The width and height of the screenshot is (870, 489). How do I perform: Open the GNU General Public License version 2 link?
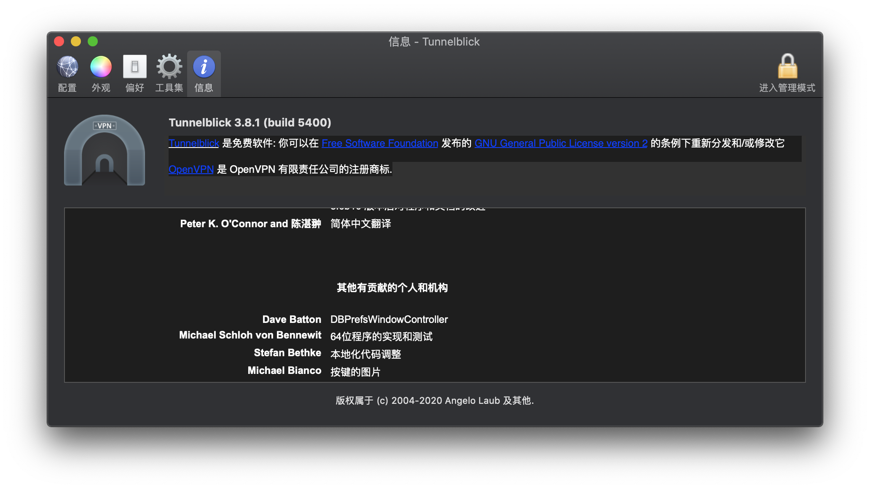[561, 143]
